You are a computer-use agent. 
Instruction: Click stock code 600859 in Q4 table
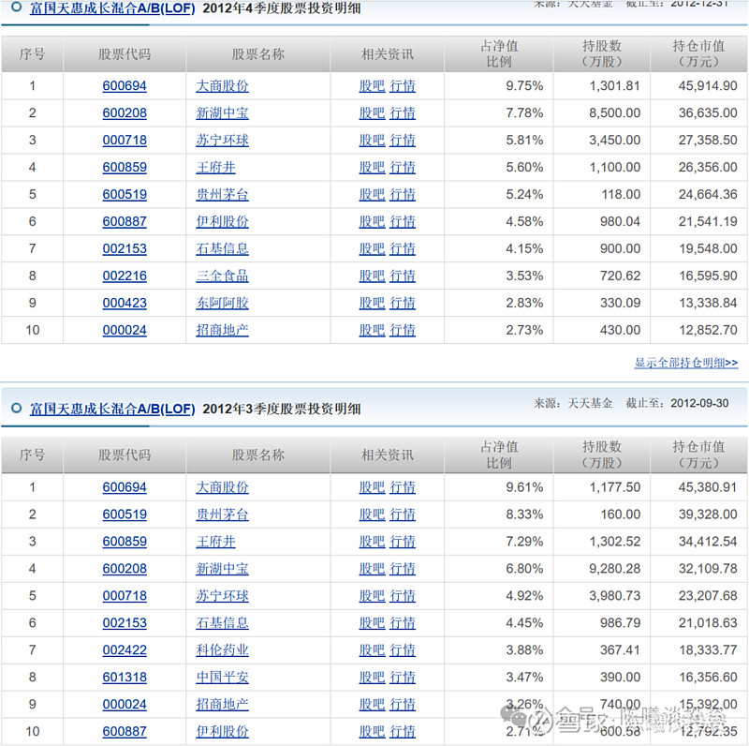coord(125,168)
